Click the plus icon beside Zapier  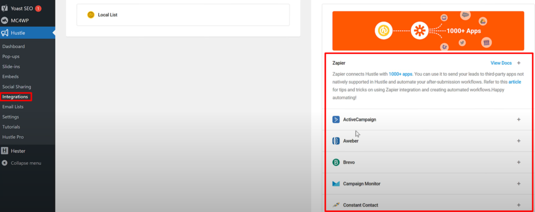click(519, 63)
